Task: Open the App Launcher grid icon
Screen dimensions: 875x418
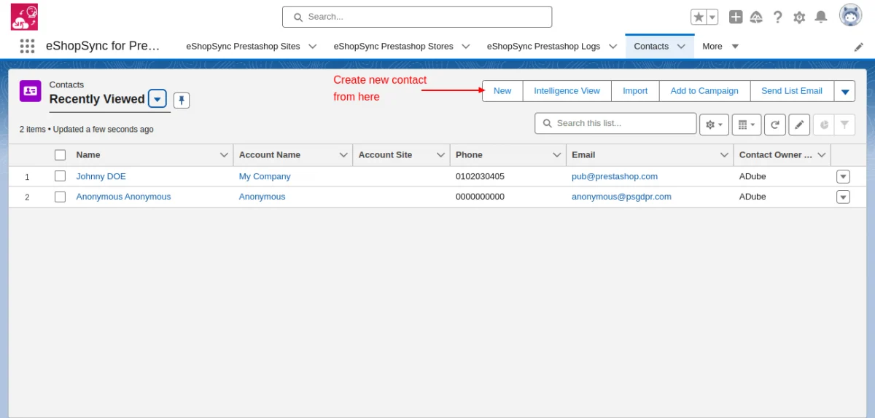Action: coord(27,46)
